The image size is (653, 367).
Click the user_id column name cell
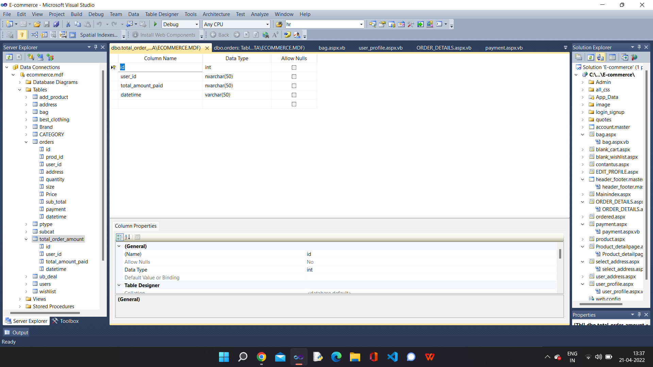160,76
